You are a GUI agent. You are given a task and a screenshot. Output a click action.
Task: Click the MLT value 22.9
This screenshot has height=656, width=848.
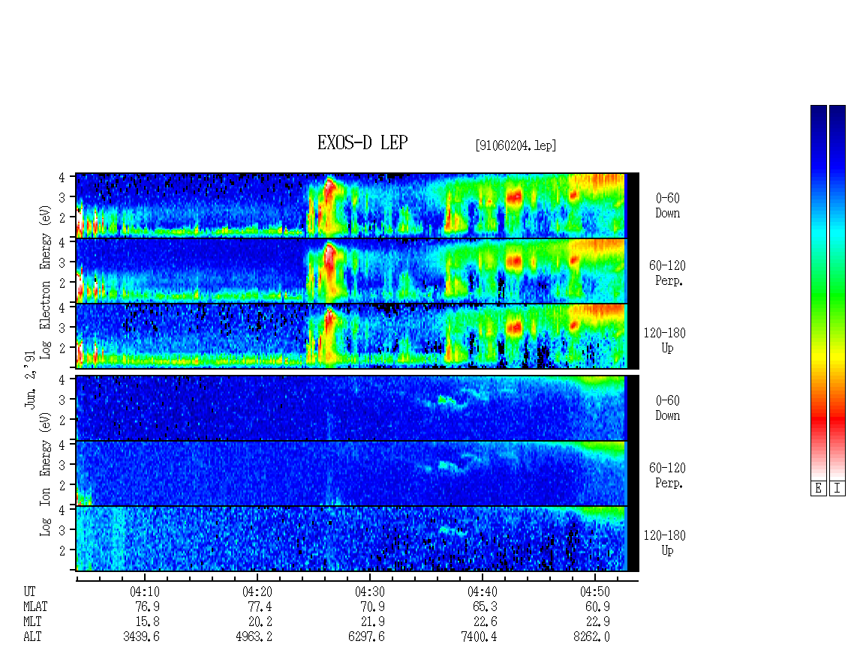point(597,622)
